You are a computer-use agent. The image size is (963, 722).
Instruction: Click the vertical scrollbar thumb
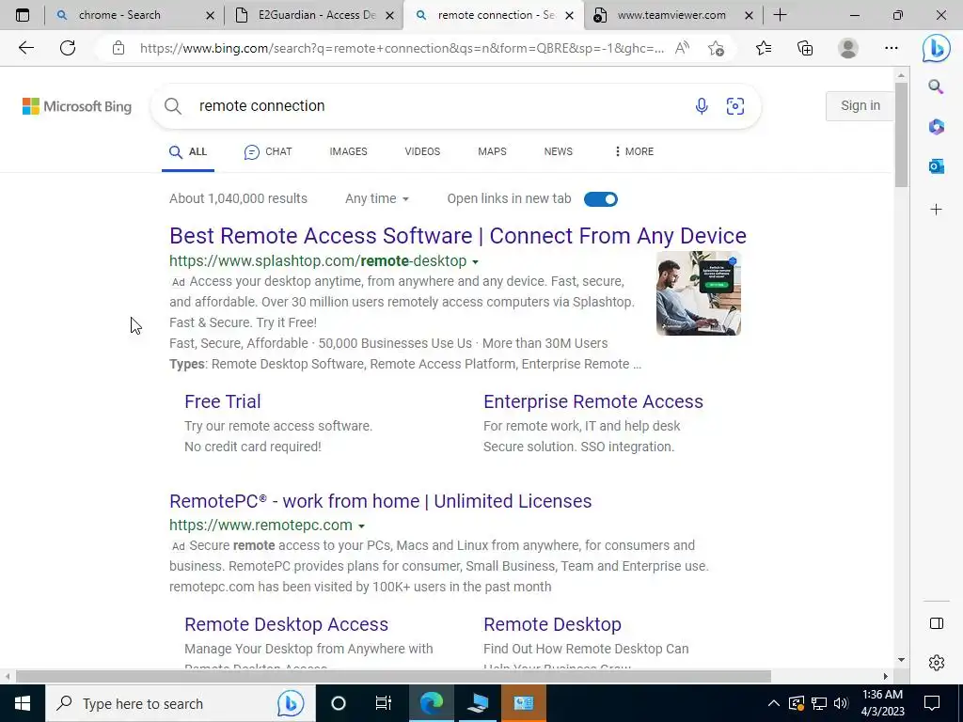[x=901, y=135]
